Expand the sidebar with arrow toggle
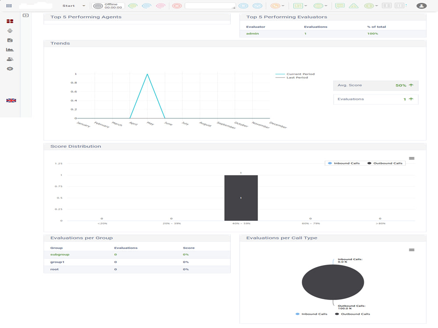This screenshot has height=328, width=438. click(26, 15)
